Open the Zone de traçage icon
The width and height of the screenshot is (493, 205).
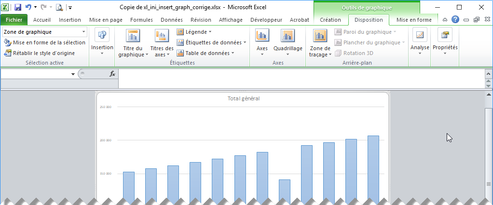(x=320, y=36)
